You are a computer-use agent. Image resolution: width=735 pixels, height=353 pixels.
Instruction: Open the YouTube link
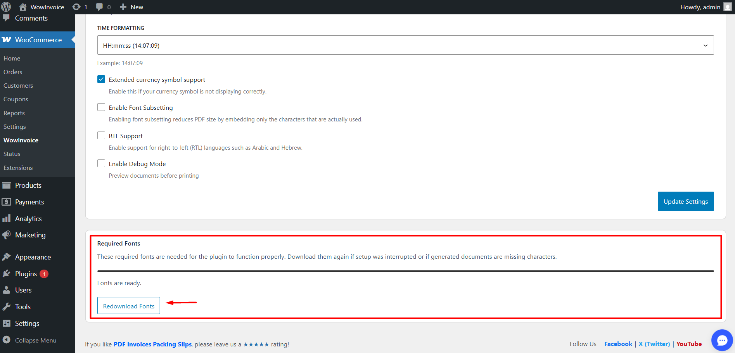[689, 344]
